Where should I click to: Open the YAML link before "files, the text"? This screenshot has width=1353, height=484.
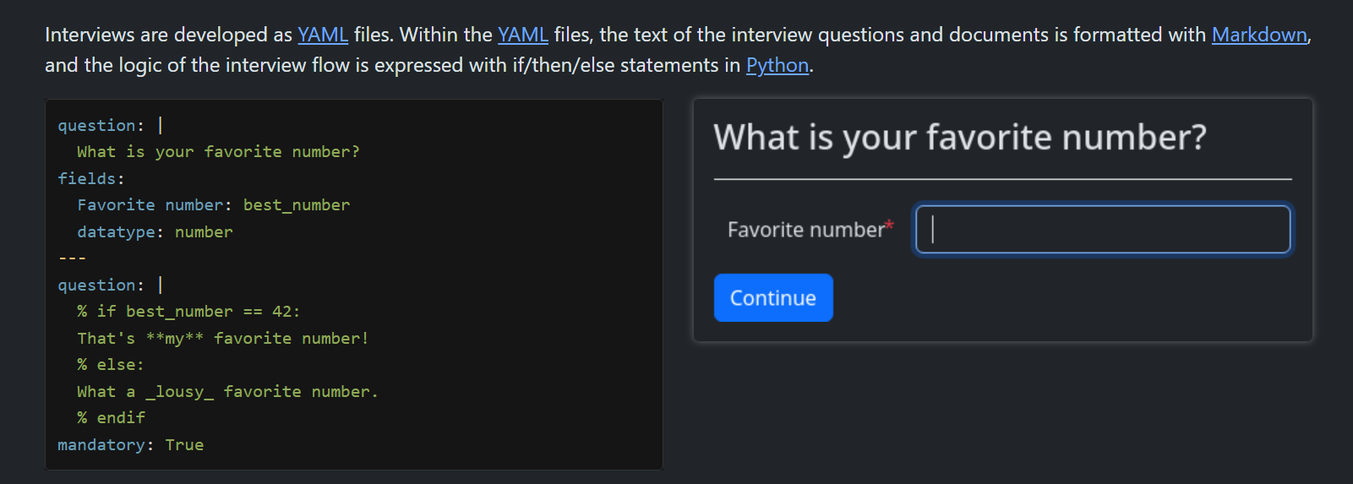click(522, 35)
